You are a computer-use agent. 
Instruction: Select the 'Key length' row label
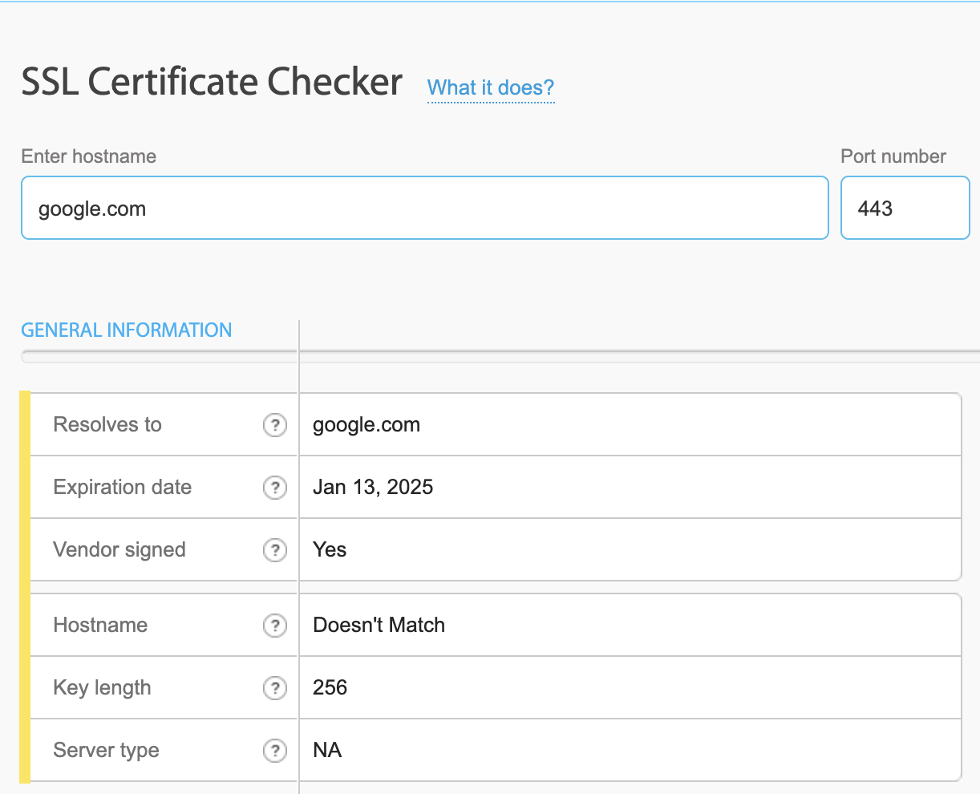tap(102, 688)
